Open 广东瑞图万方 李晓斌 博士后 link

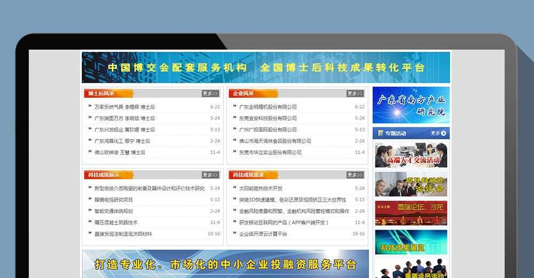point(124,118)
